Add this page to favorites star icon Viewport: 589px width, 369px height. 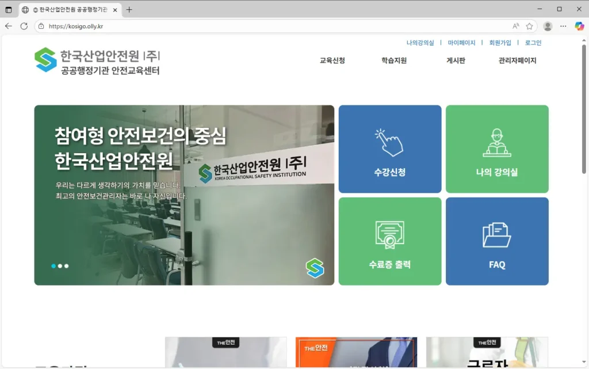click(529, 26)
